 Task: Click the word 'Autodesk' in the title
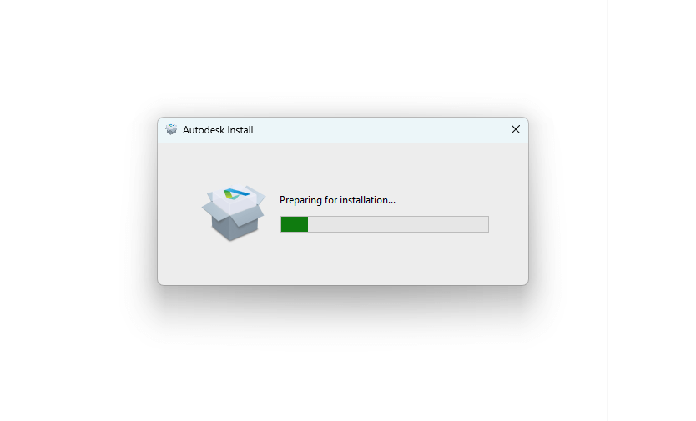pos(204,130)
